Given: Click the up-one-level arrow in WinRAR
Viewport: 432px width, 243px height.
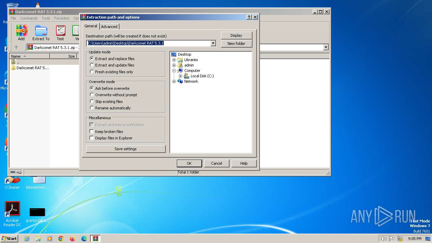Looking at the screenshot, I should 16,47.
